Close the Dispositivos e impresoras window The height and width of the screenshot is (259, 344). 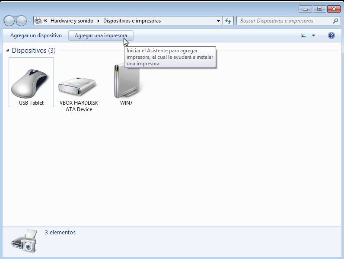(334, 9)
